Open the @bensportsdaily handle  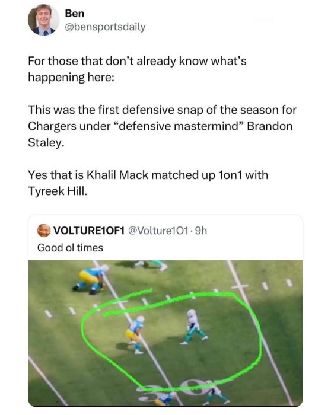106,27
